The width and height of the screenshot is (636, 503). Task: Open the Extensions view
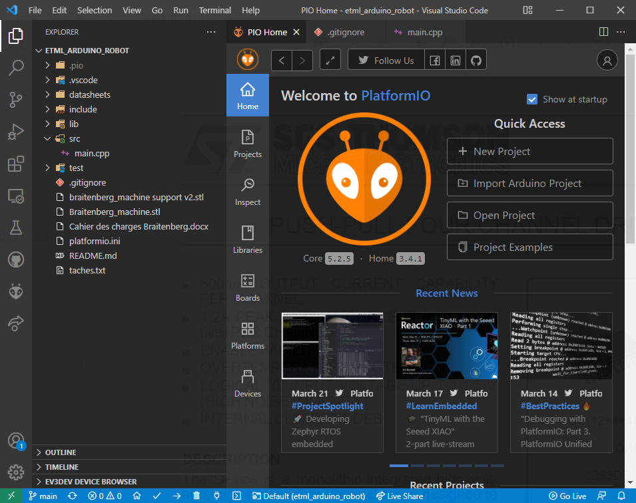pos(16,164)
